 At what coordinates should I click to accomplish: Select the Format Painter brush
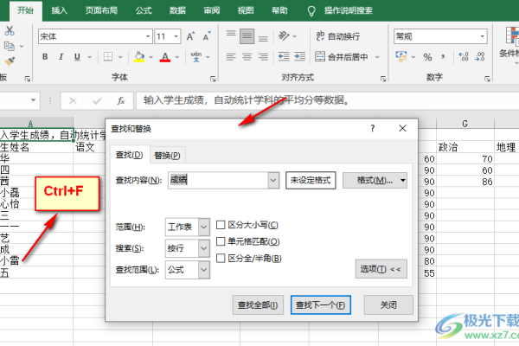coord(10,61)
